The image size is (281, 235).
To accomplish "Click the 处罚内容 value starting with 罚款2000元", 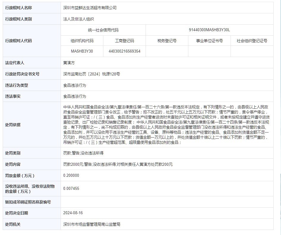I will [x=118, y=164].
